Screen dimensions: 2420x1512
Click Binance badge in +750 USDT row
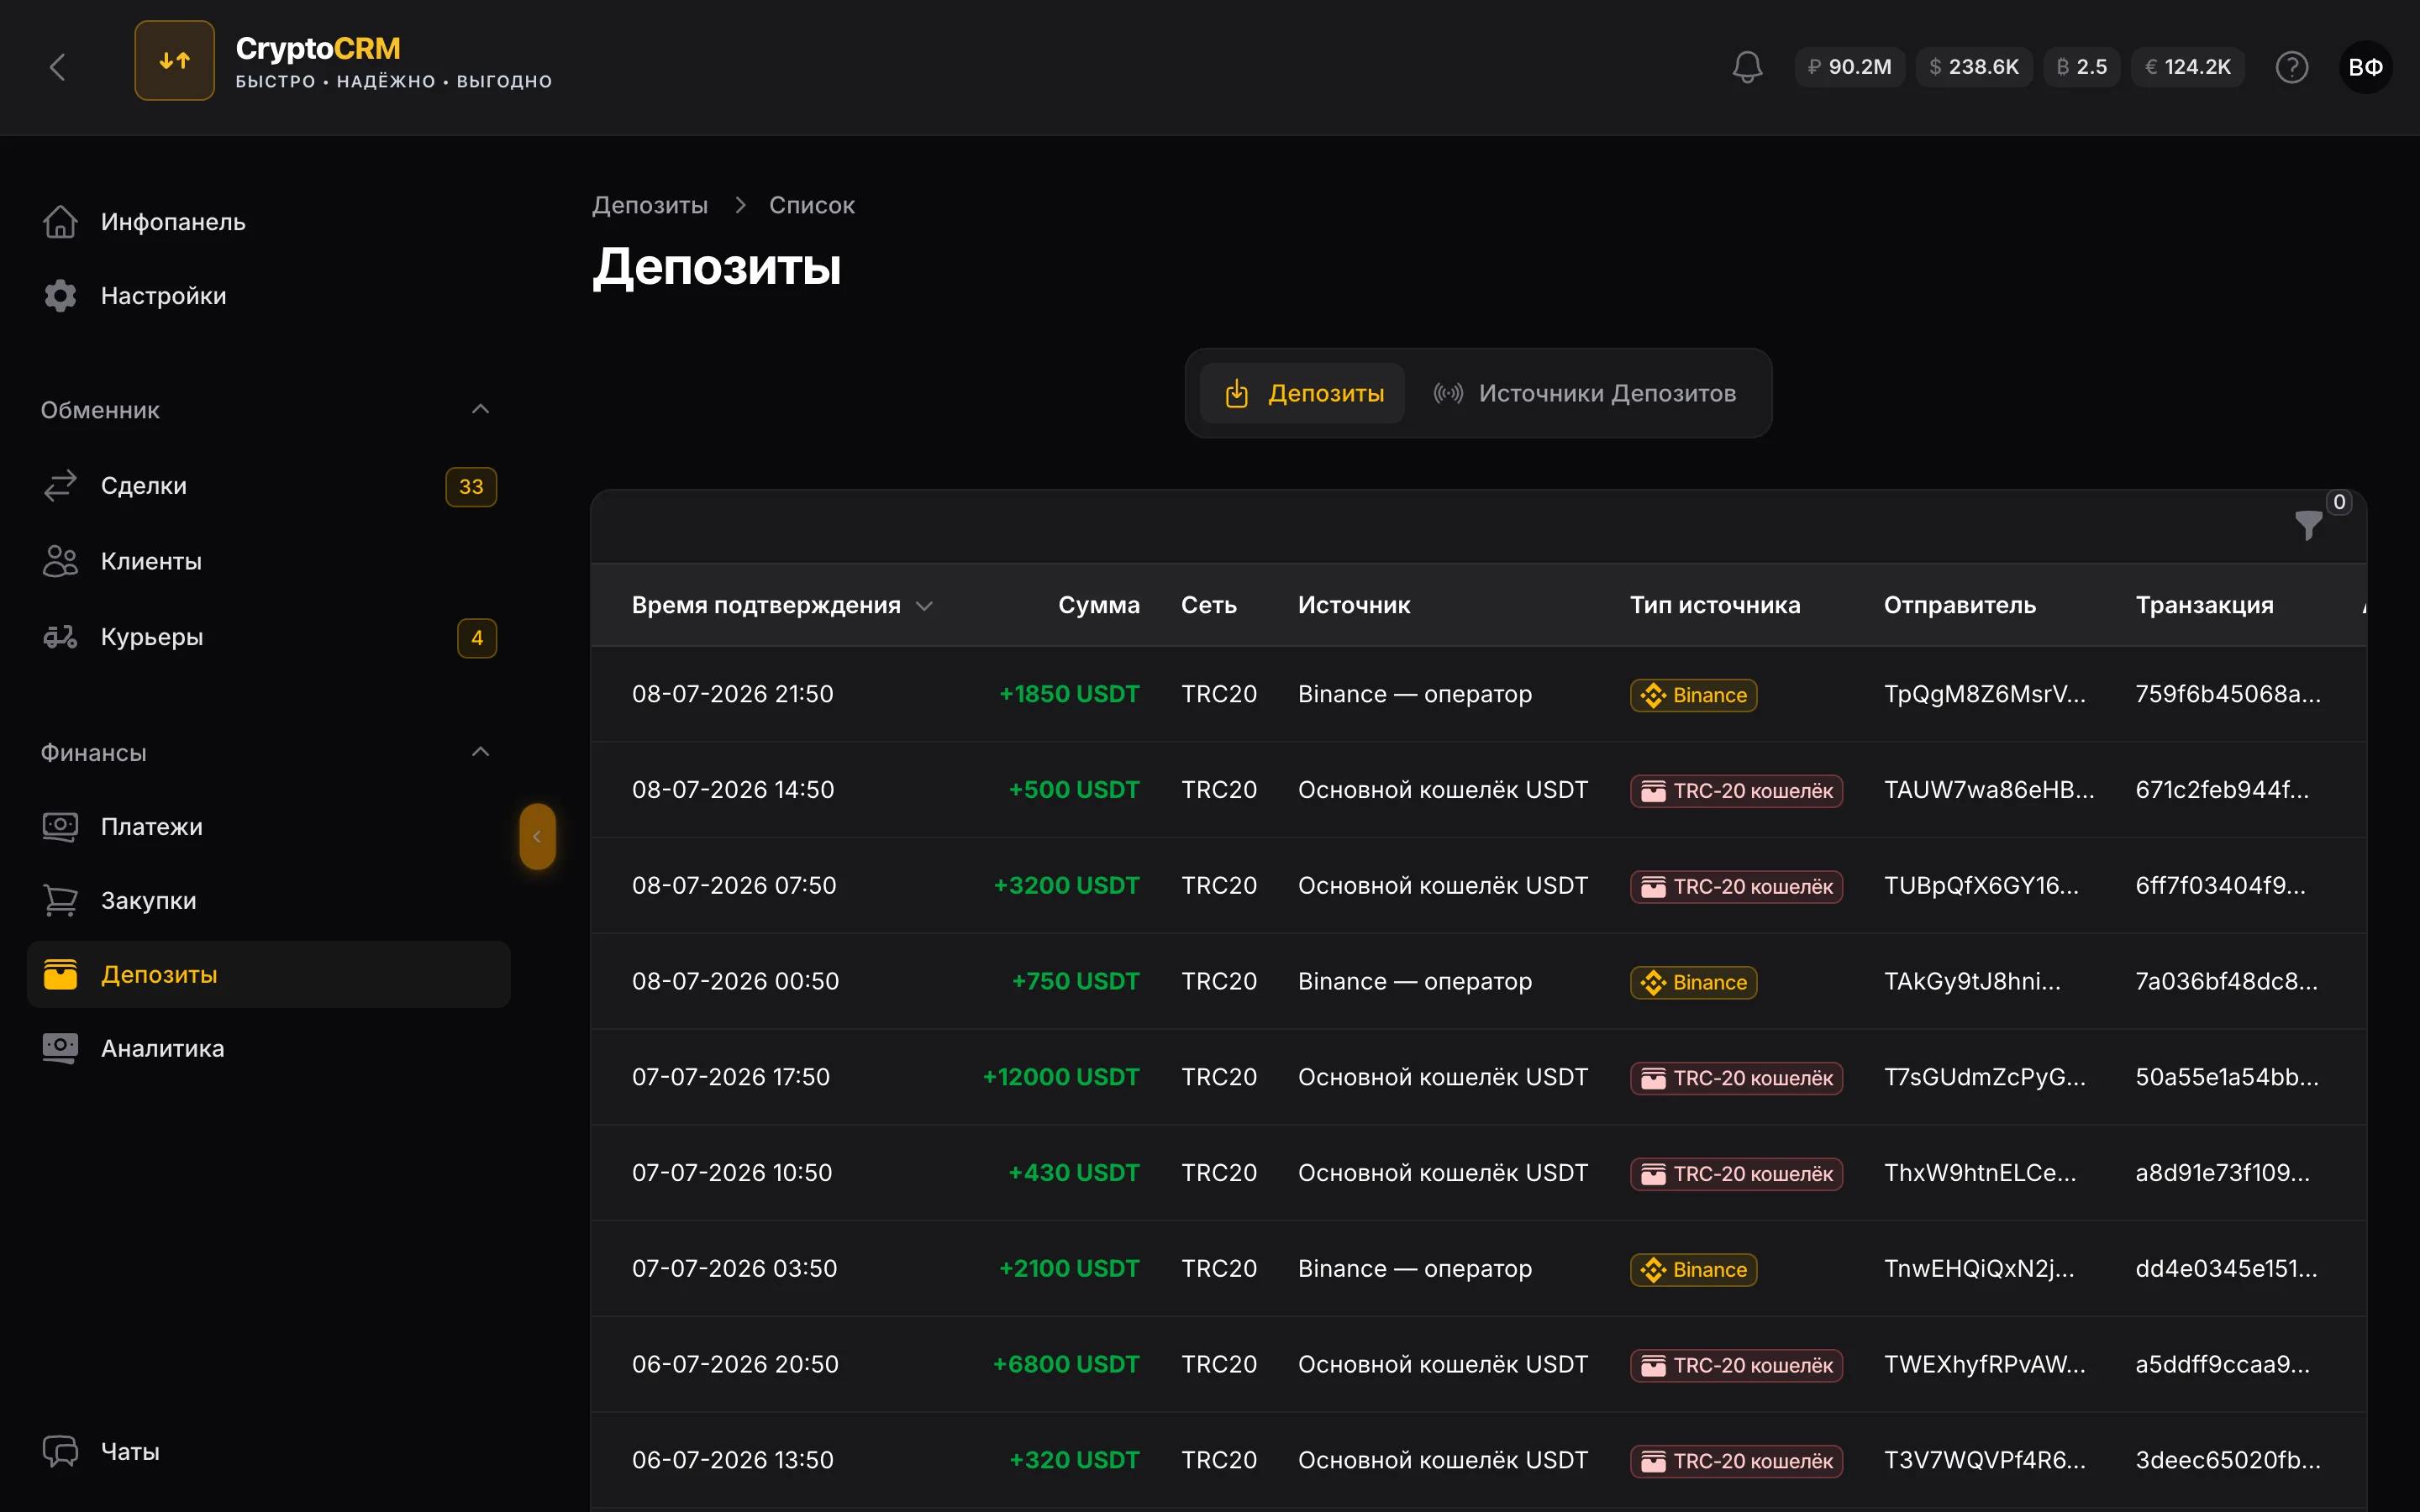point(1693,982)
